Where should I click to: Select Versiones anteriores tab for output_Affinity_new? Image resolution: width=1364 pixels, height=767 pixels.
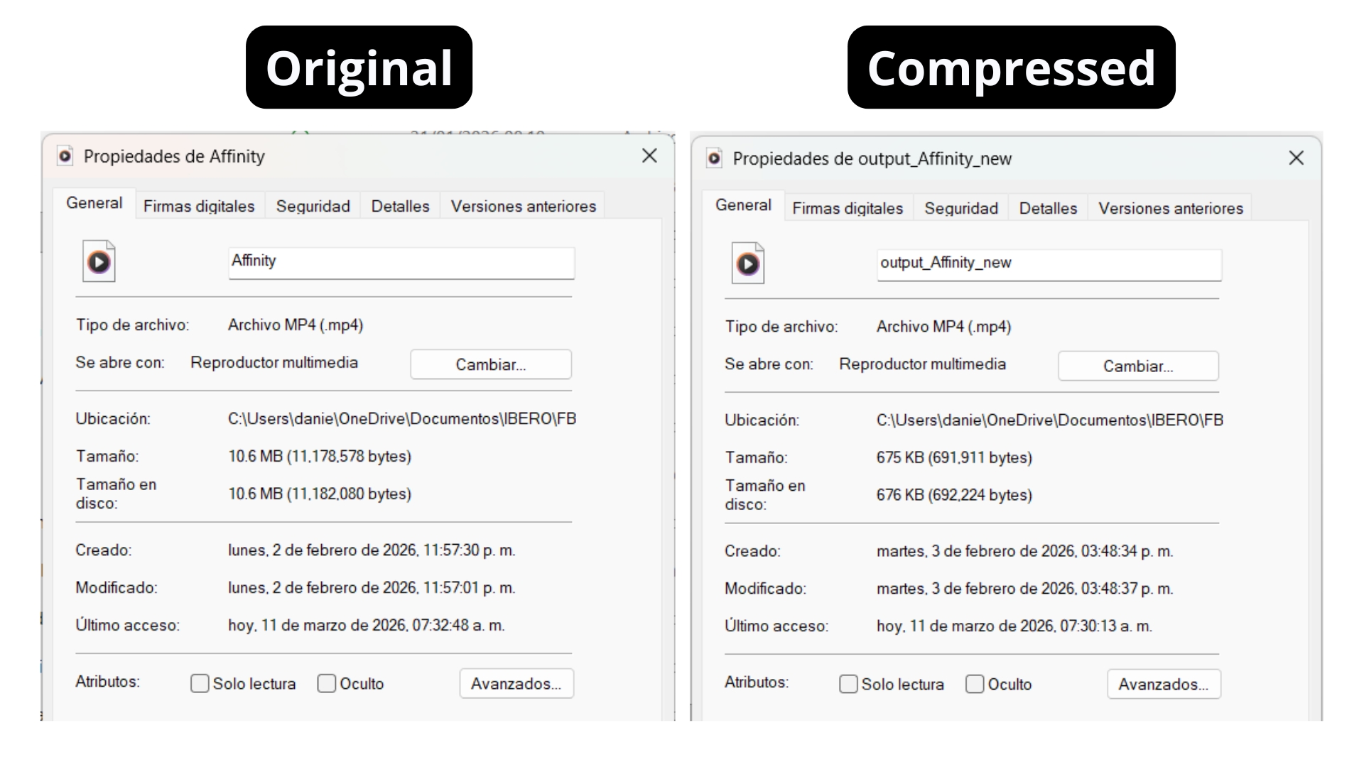[x=1170, y=208]
